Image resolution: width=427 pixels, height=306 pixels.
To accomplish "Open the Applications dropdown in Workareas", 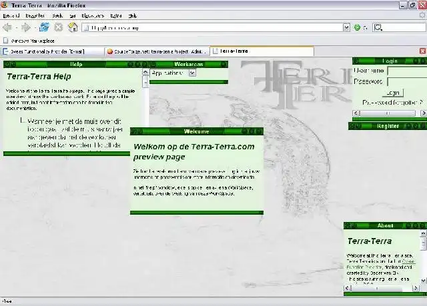I will coord(192,73).
